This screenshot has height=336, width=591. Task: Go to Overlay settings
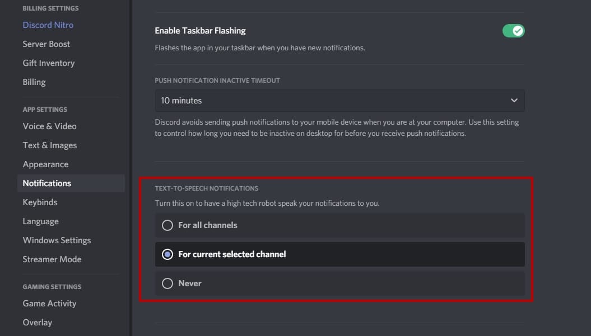point(38,323)
